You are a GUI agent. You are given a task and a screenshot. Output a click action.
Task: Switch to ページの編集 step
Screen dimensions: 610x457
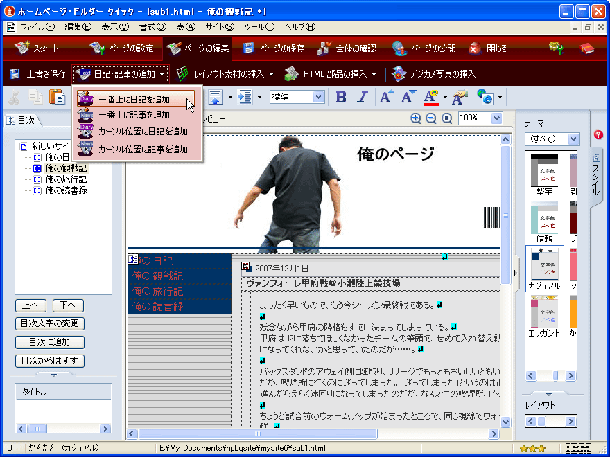(198, 48)
